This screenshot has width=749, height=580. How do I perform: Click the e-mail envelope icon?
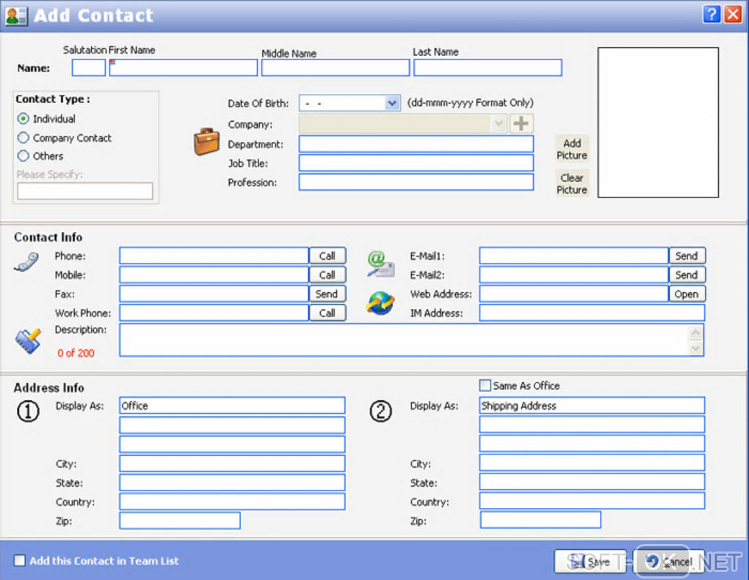coord(380,264)
